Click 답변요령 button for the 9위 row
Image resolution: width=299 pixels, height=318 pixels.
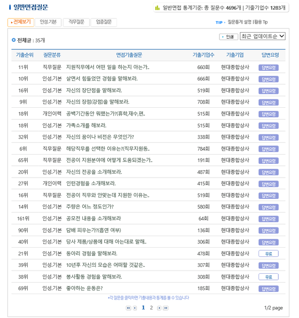point(268,103)
